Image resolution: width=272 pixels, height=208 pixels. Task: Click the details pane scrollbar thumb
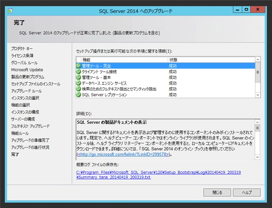coord(258,128)
